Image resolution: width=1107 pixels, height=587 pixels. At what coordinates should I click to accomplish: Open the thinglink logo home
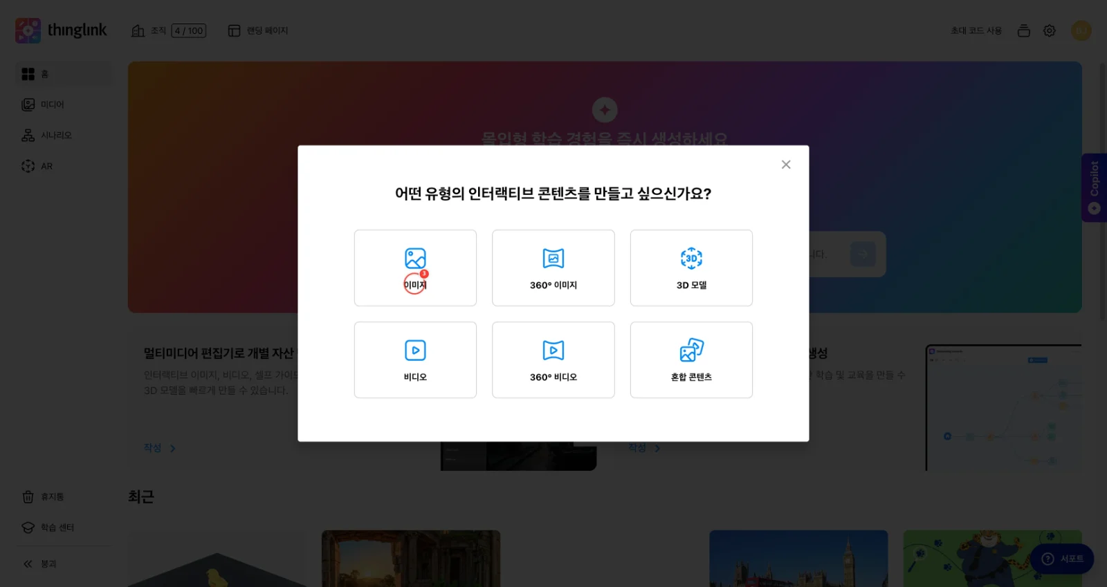pos(61,30)
